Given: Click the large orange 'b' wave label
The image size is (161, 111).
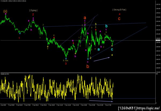Looking at the screenshot, I should pyautogui.click(x=88, y=67).
